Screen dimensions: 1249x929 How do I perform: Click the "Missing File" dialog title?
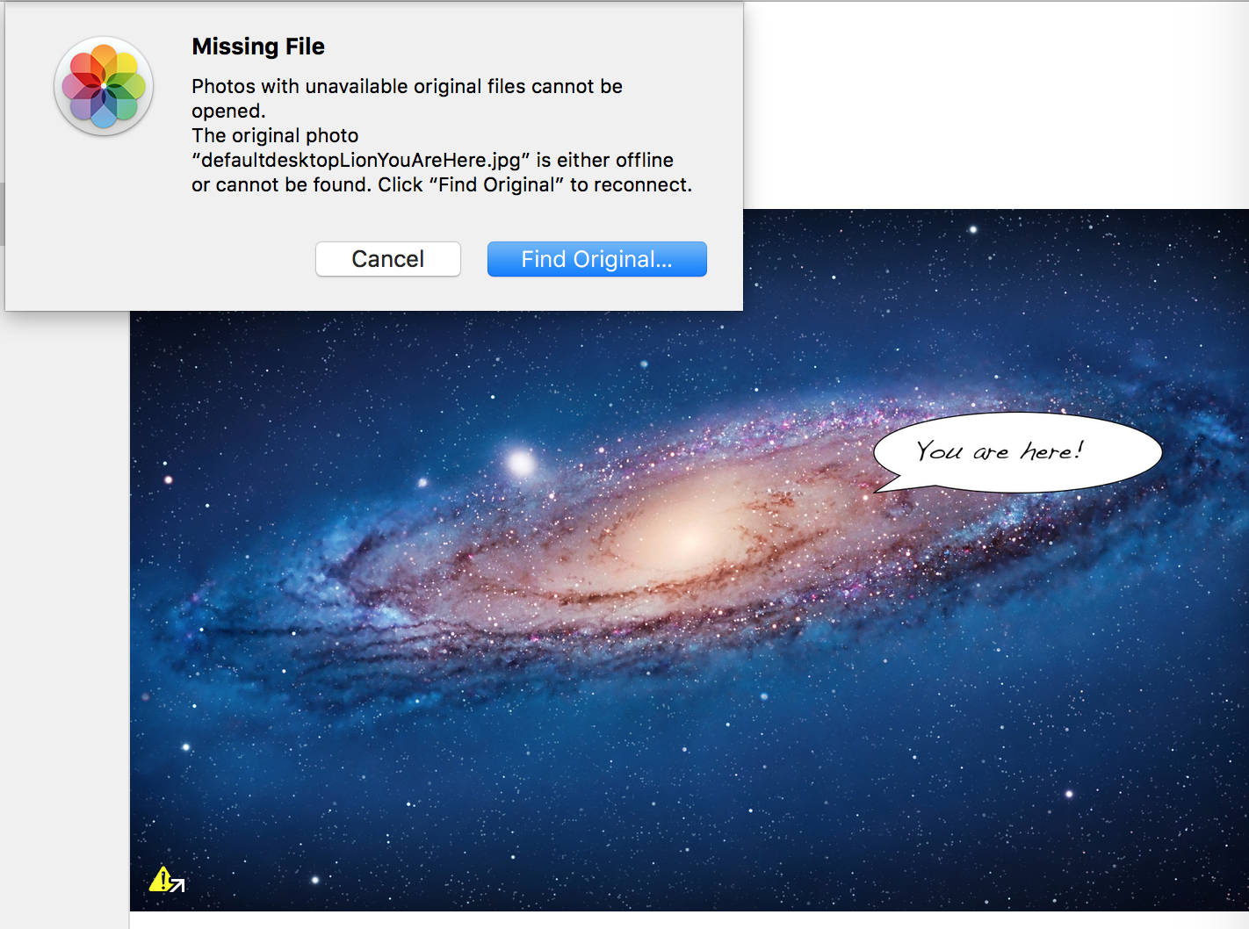(258, 47)
